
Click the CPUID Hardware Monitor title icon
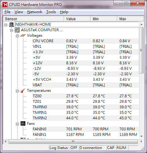point(5,5)
